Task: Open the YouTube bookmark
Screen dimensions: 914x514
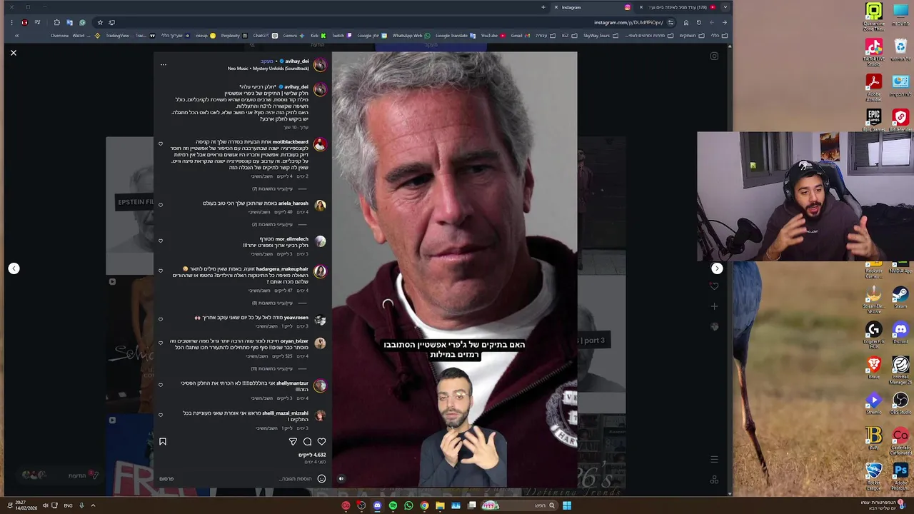Action: [x=493, y=36]
